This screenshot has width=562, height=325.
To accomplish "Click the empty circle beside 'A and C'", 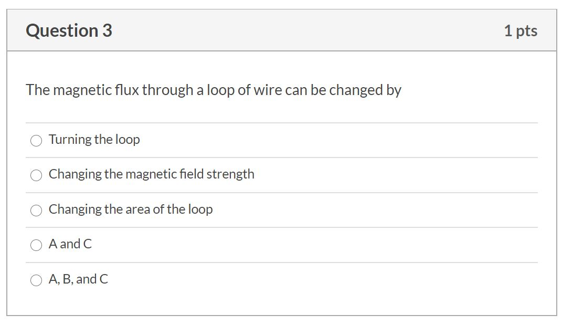I will (x=36, y=245).
